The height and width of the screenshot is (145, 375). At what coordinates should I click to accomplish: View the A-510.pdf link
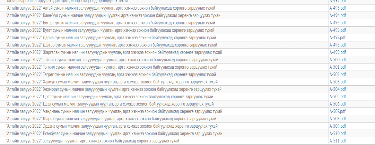pyautogui.click(x=338, y=133)
